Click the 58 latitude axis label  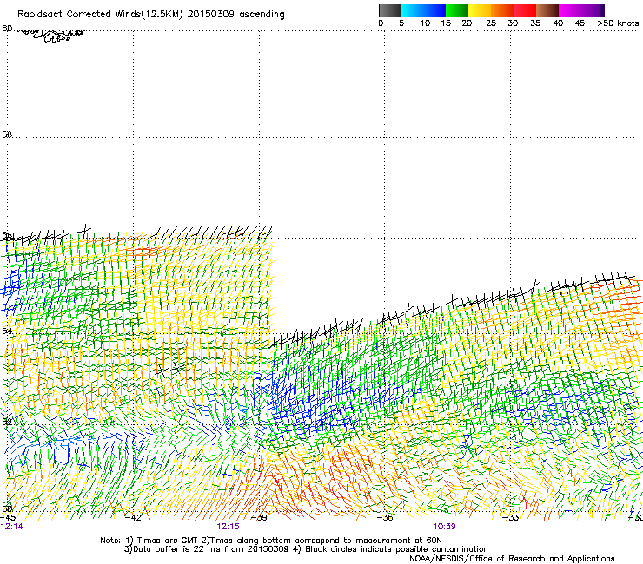7,134
